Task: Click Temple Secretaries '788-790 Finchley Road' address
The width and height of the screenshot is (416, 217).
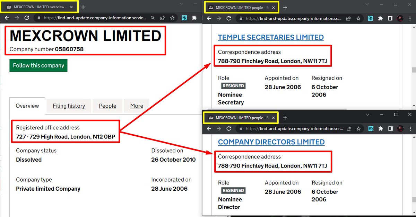Action: click(x=272, y=61)
